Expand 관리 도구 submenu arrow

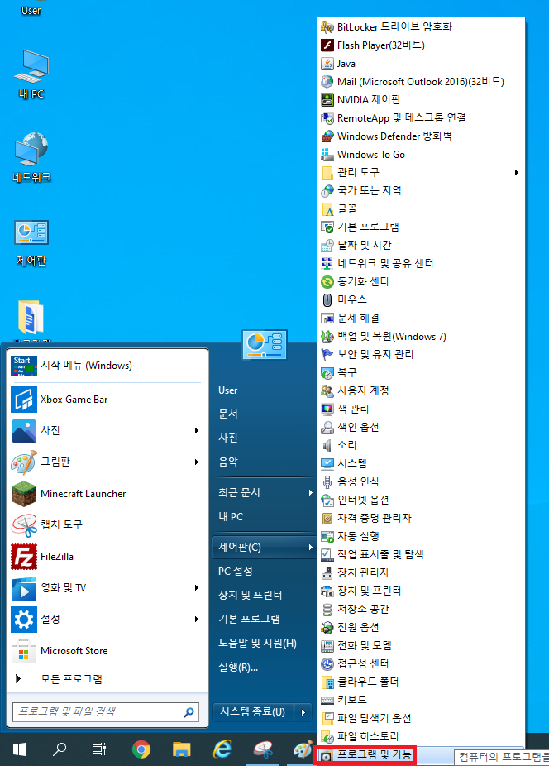[x=516, y=172]
